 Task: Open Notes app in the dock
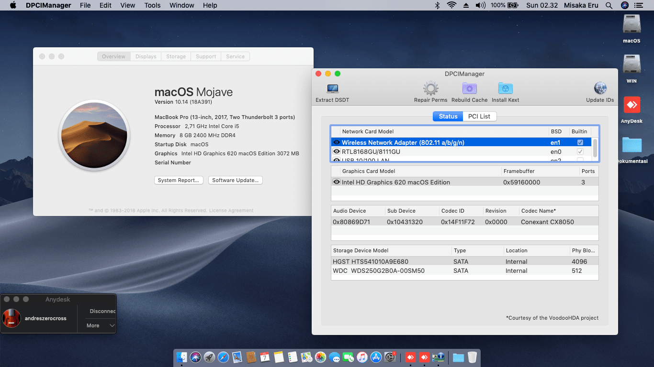pos(279,357)
